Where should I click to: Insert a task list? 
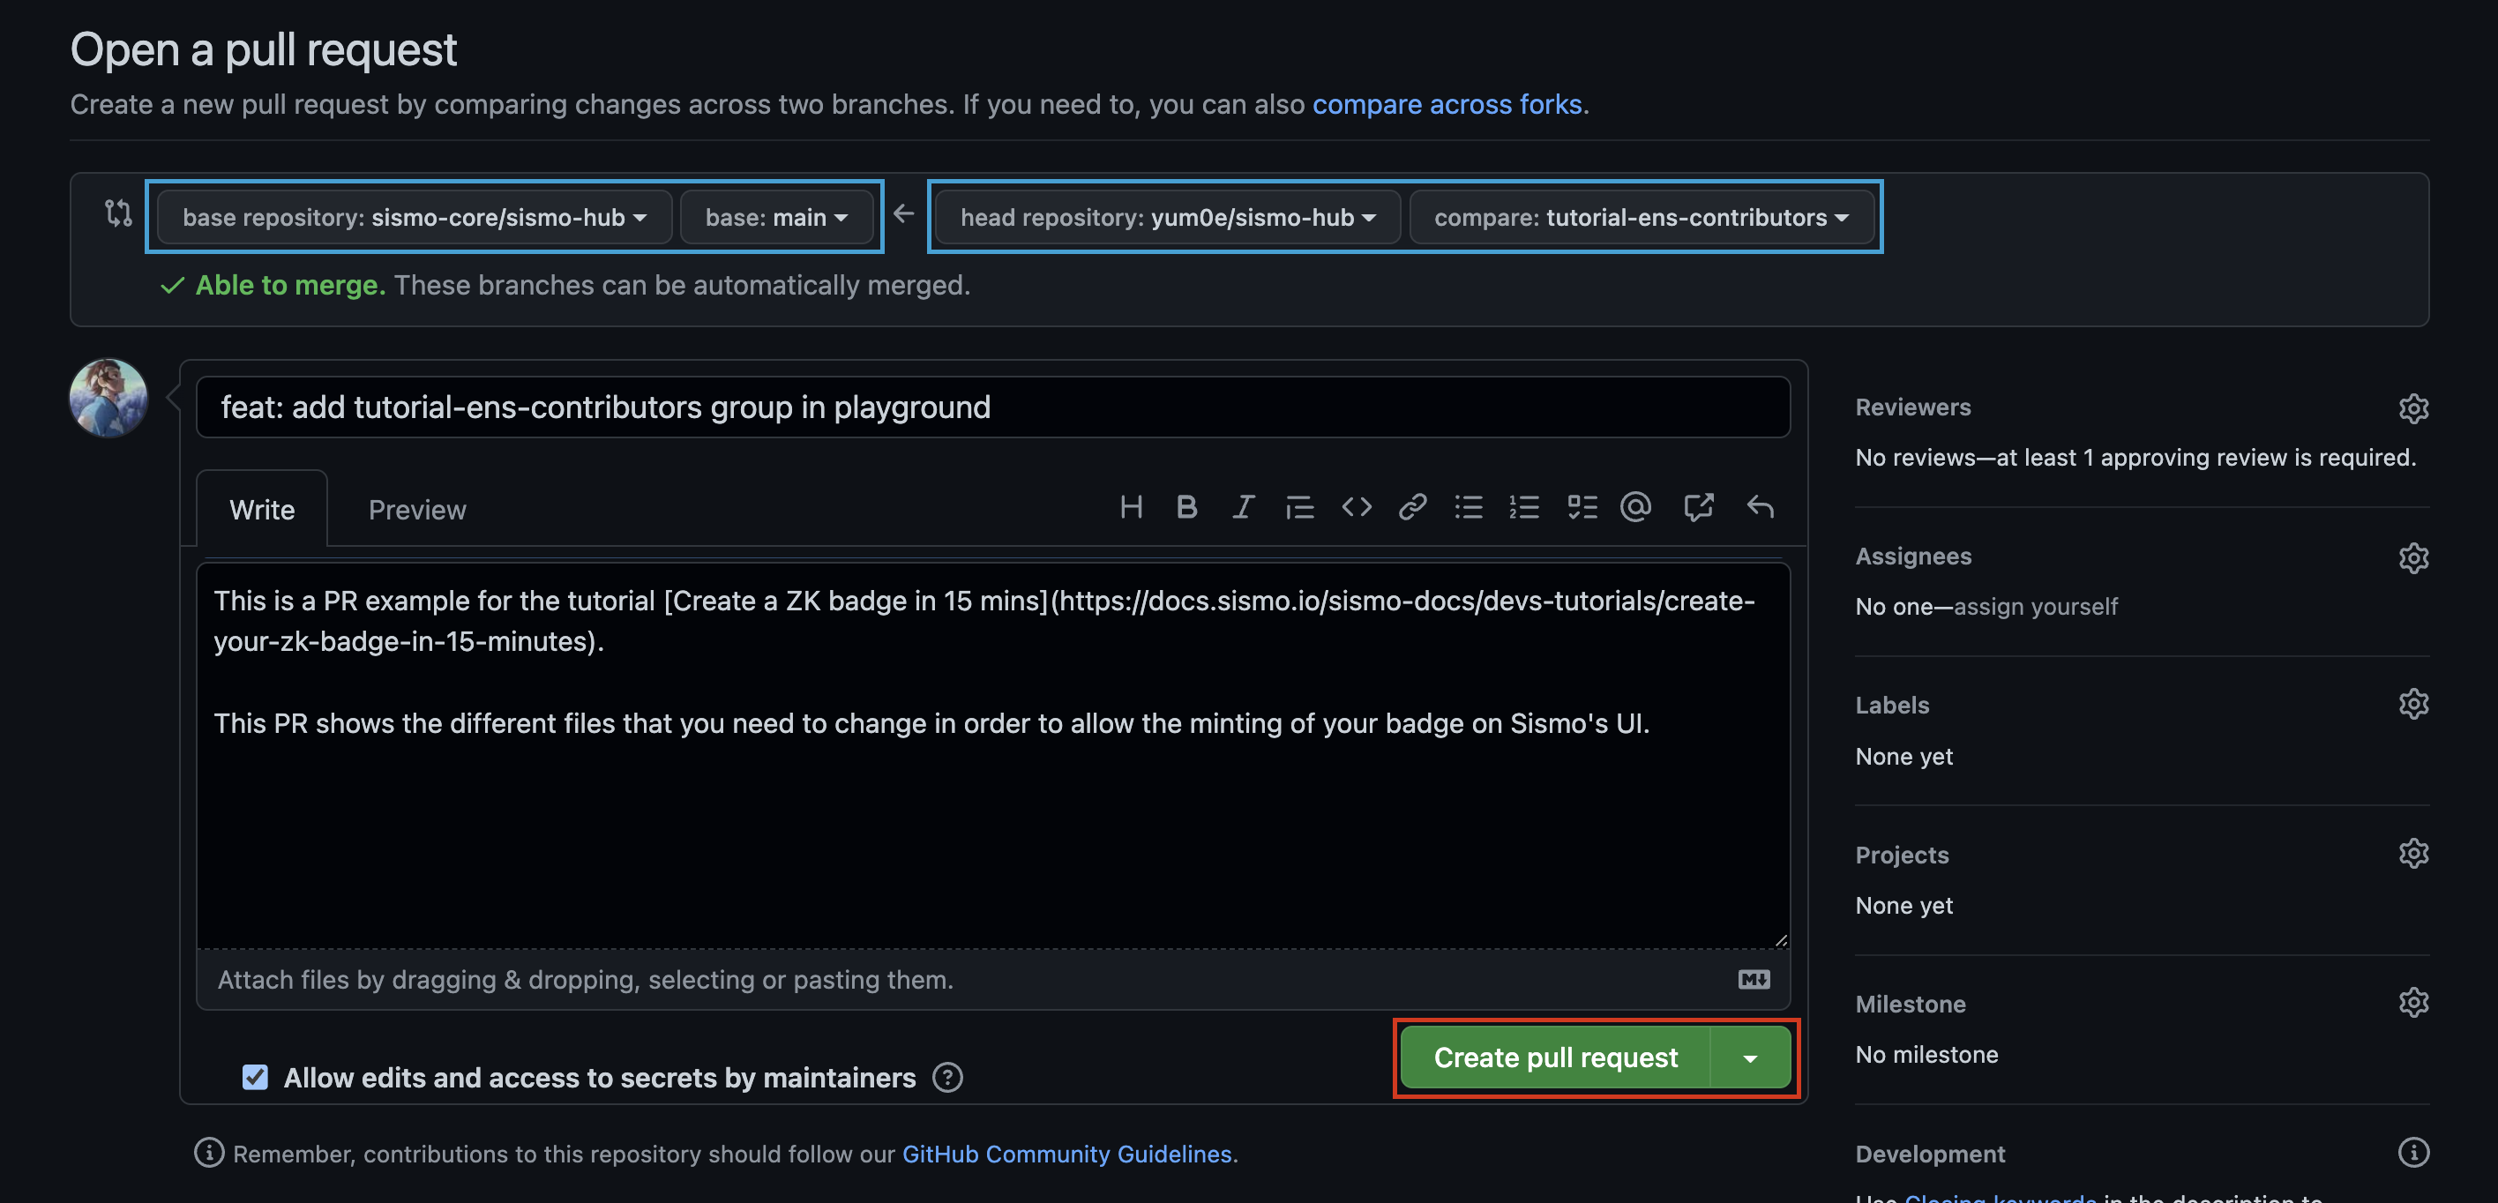pos(1582,507)
